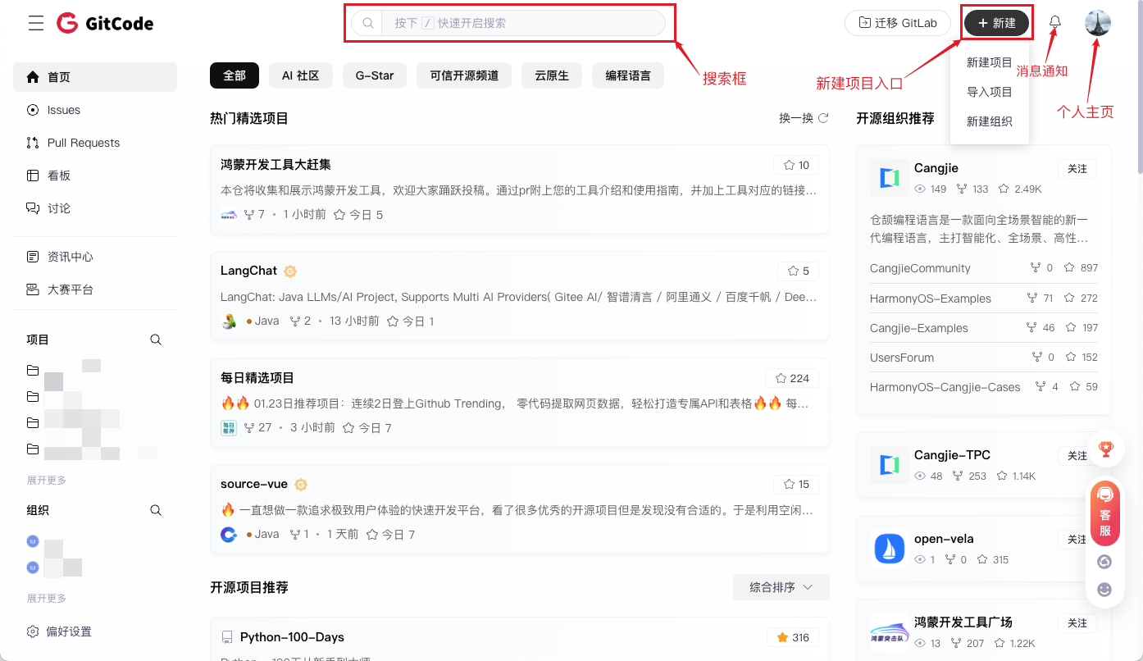Open the notification bell
1143x661 pixels.
[1055, 23]
